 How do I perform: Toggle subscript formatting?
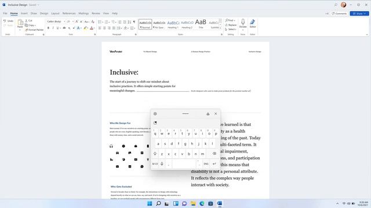pos(69,28)
